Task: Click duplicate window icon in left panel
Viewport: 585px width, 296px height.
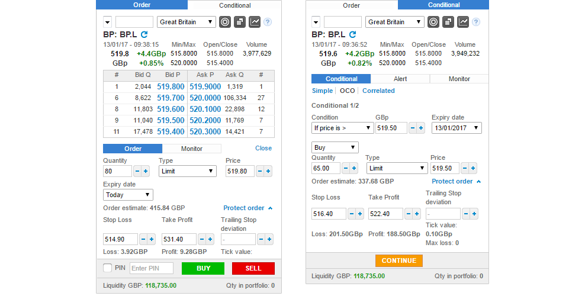Action: point(240,22)
